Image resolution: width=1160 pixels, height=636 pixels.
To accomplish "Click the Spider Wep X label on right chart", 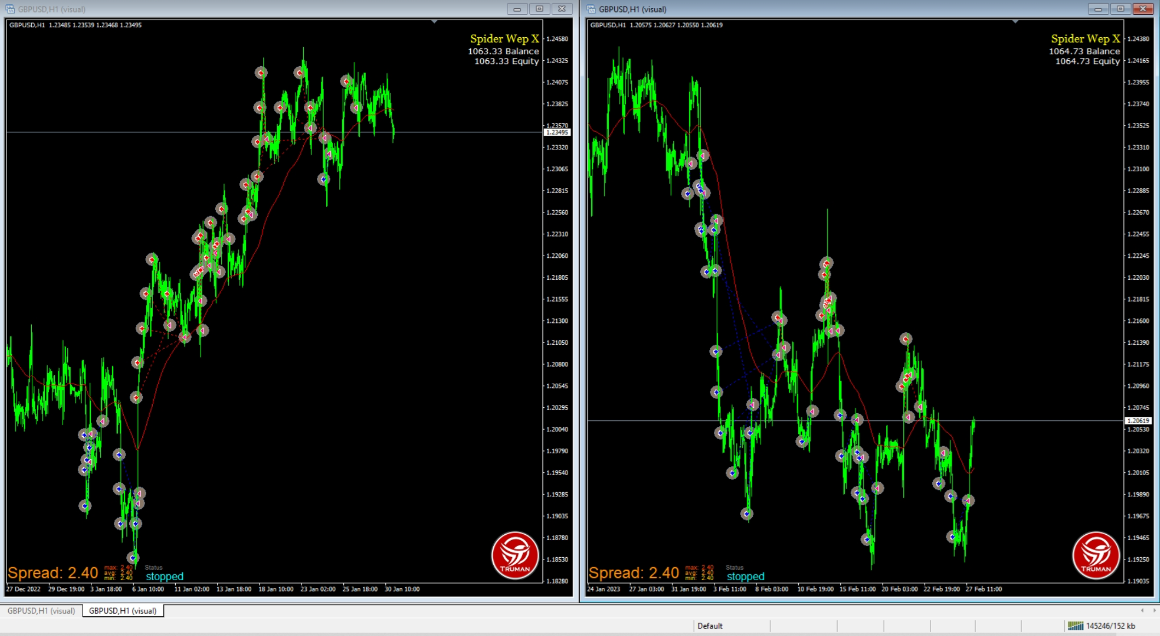I will tap(1085, 39).
